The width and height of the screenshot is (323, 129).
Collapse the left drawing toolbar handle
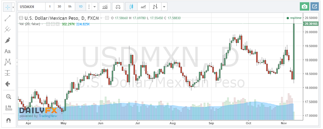tap(17, 62)
